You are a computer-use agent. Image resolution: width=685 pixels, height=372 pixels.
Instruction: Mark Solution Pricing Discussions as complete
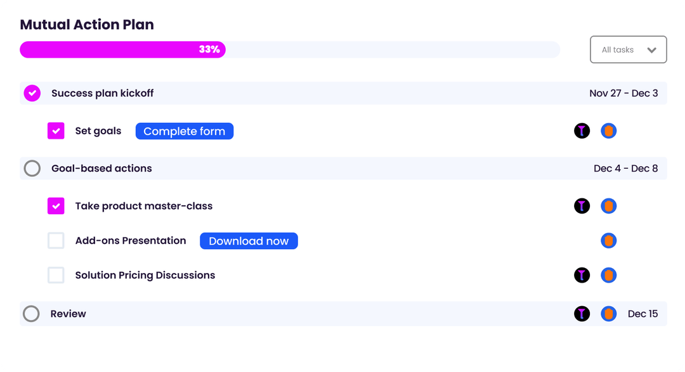(x=56, y=275)
